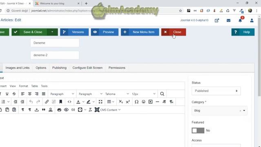Toggle fullscreen editor mode
This screenshot has width=261, height=147.
coord(100,102)
